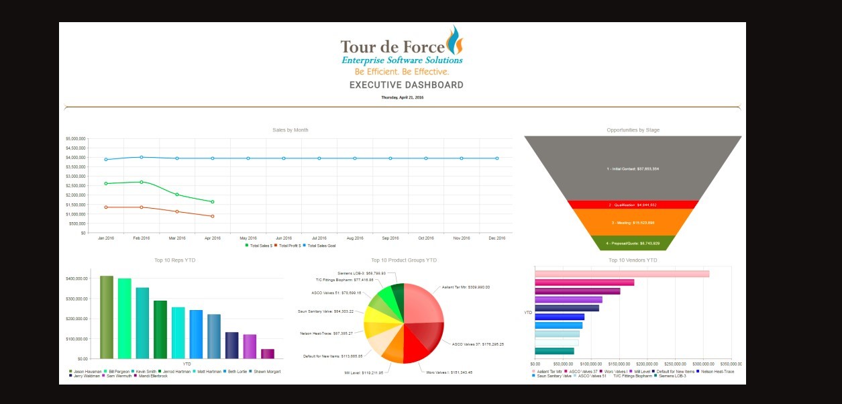Screen dimensions: 842x404
Task: Click ASCO Valves 51 vendor legend entry
Action: click(x=590, y=376)
